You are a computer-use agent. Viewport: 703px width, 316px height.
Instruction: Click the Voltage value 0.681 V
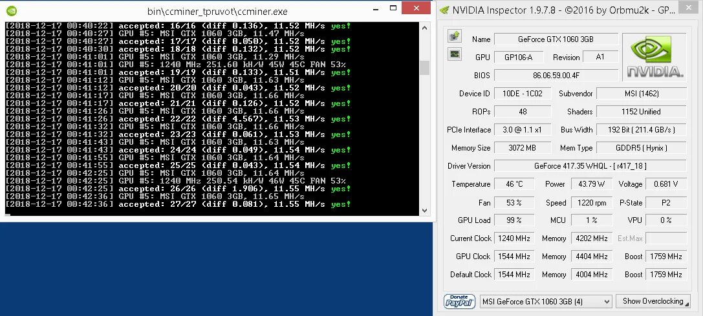click(x=665, y=184)
